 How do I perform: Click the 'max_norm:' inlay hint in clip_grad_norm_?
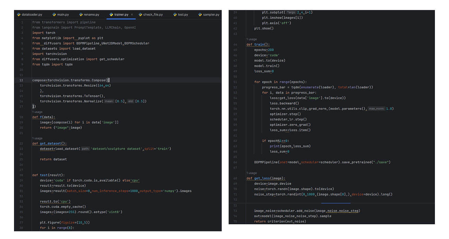coord(377,109)
